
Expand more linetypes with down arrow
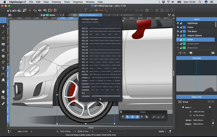[100, 99]
